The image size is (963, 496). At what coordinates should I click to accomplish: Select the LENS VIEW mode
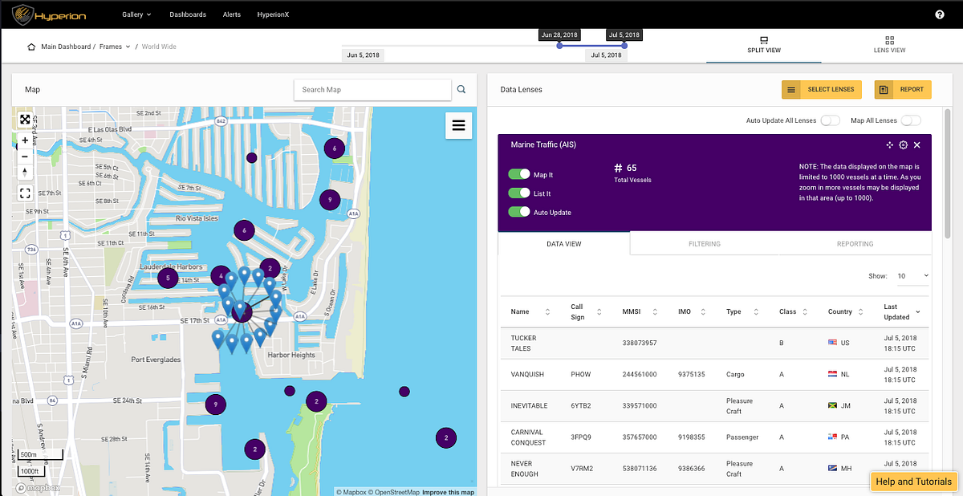pyautogui.click(x=889, y=44)
